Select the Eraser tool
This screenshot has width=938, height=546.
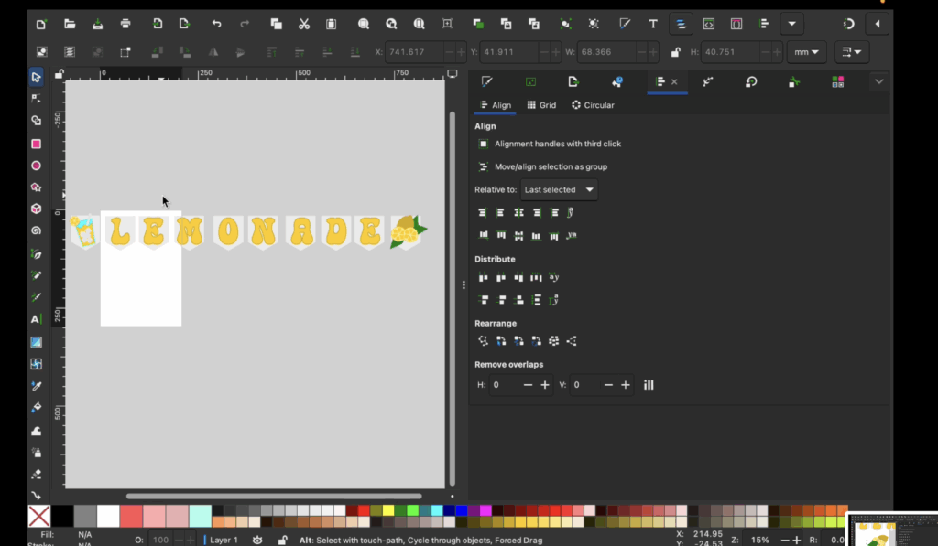point(36,475)
